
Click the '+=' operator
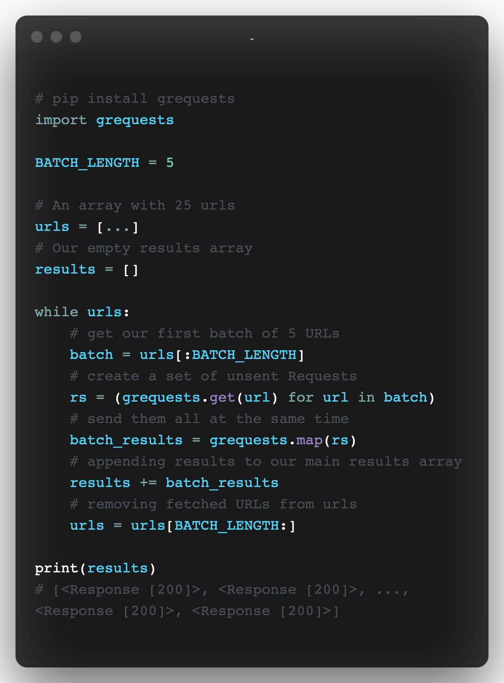click(x=148, y=483)
